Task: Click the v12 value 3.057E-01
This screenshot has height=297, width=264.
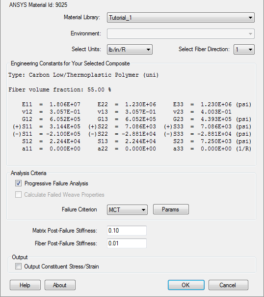Action: [x=65, y=112]
